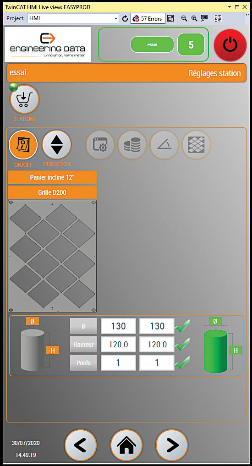Click the first diameter 130 input field
This screenshot has width=252, height=466.
118,326
